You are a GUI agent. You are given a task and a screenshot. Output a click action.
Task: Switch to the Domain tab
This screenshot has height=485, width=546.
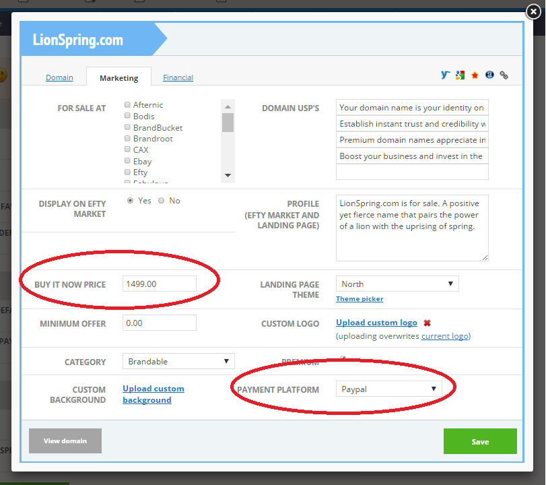[x=59, y=77]
